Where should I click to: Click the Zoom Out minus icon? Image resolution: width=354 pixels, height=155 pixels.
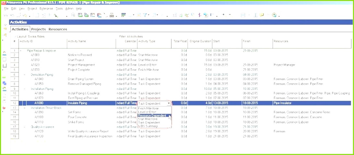point(230,15)
